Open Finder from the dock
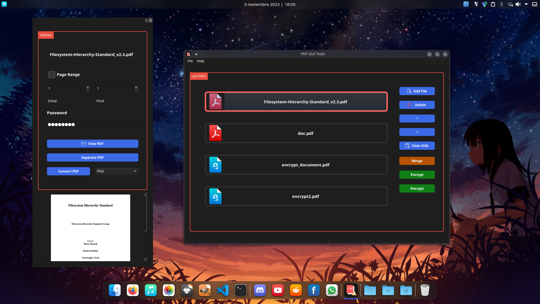The image size is (540, 304). pos(115,290)
